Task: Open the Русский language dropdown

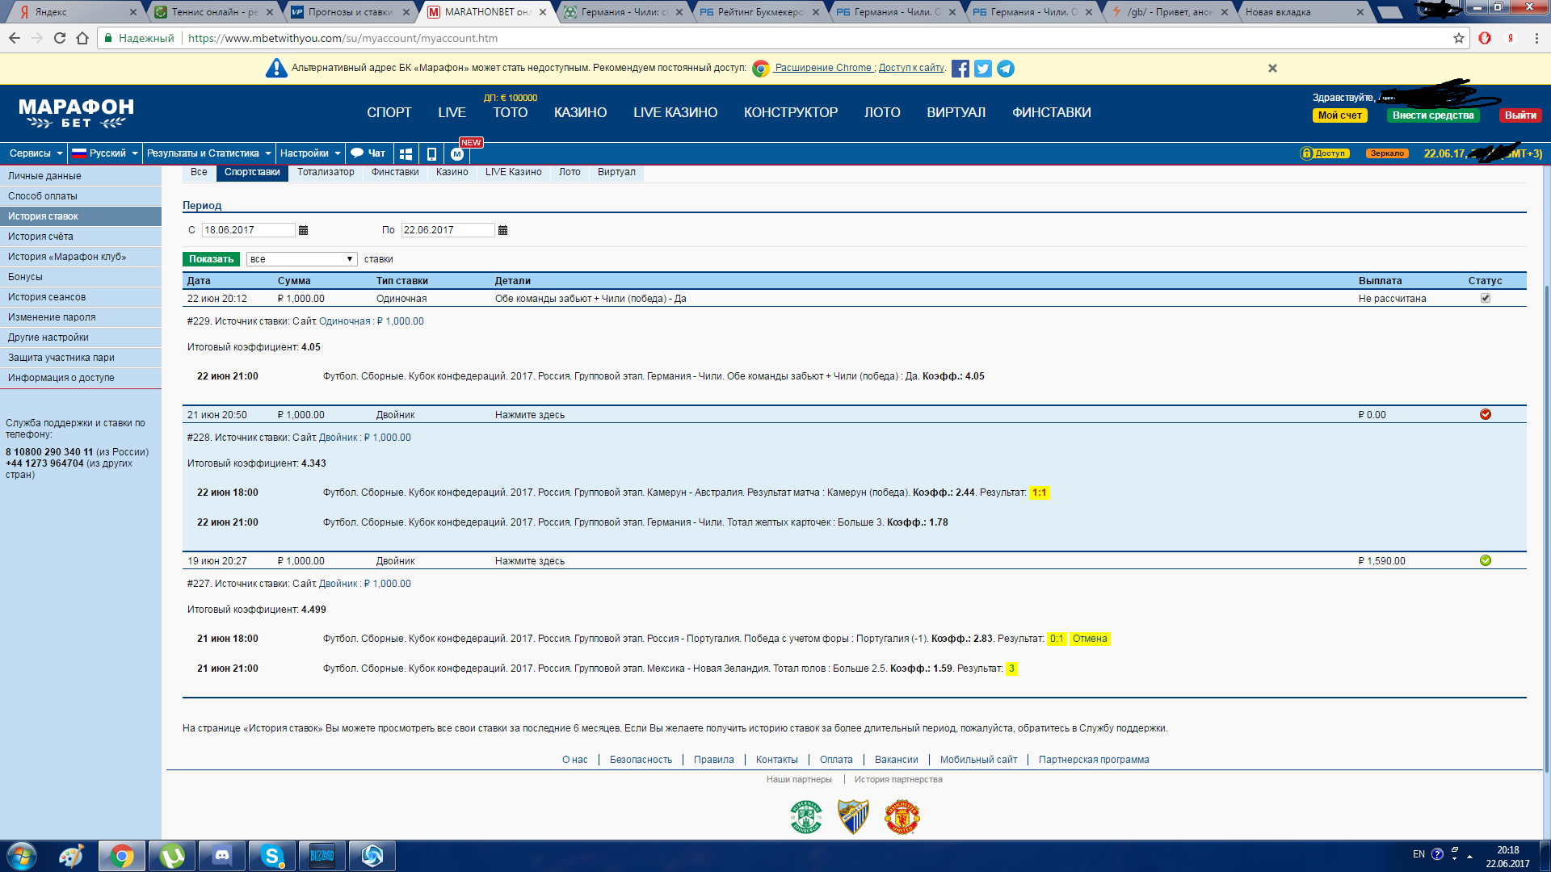Action: 105,153
